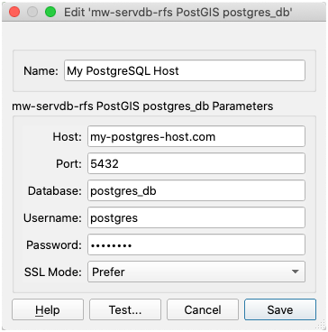The height and width of the screenshot is (332, 328).
Task: Click the SSL Mode label
Action: click(53, 272)
